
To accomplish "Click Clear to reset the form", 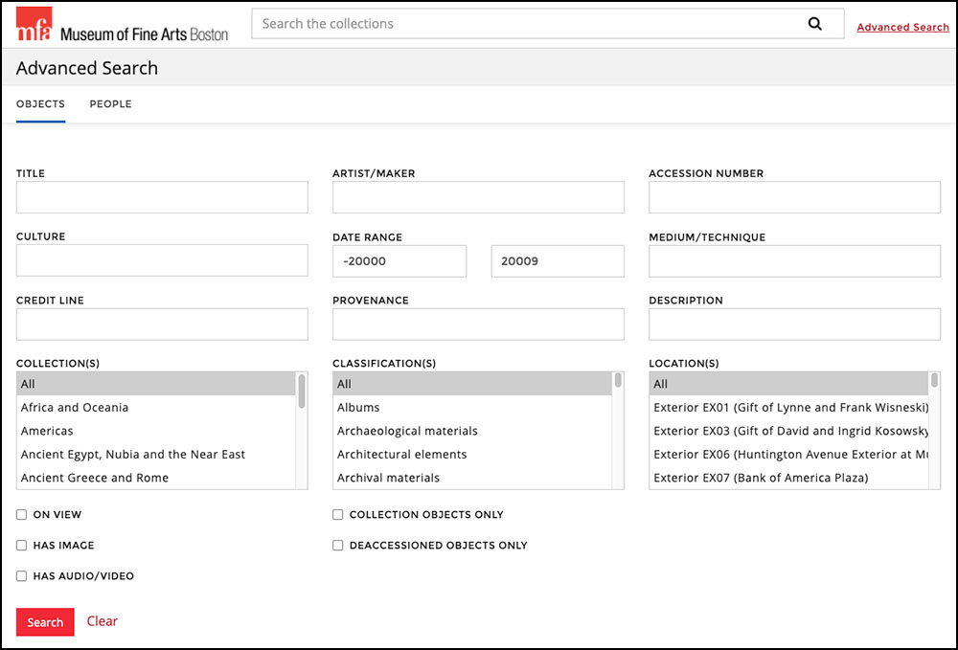I will pos(102,621).
